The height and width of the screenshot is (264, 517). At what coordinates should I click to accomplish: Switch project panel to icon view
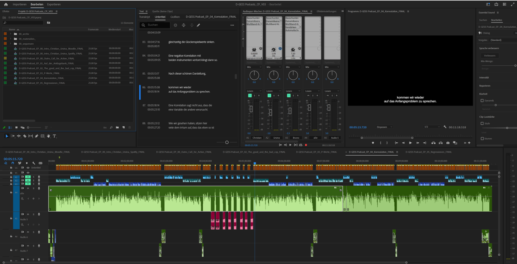(x=17, y=128)
